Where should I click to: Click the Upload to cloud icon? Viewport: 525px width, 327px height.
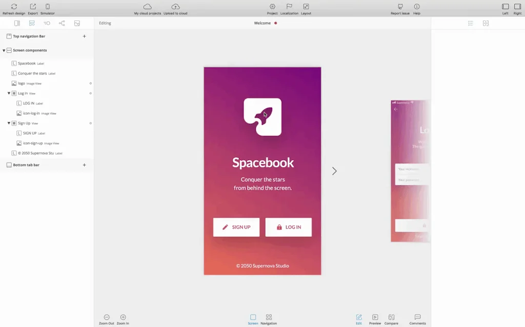(x=175, y=7)
